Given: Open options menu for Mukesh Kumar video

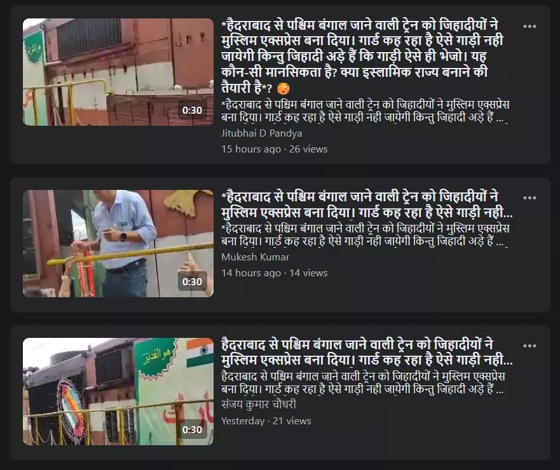Looking at the screenshot, I should click(x=529, y=198).
